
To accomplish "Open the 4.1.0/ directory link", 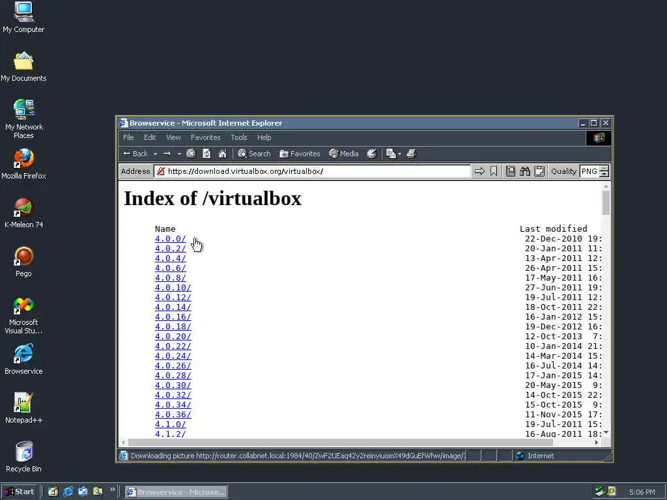I will pyautogui.click(x=170, y=424).
